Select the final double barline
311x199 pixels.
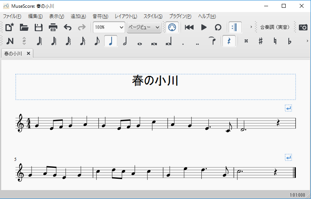(295, 173)
